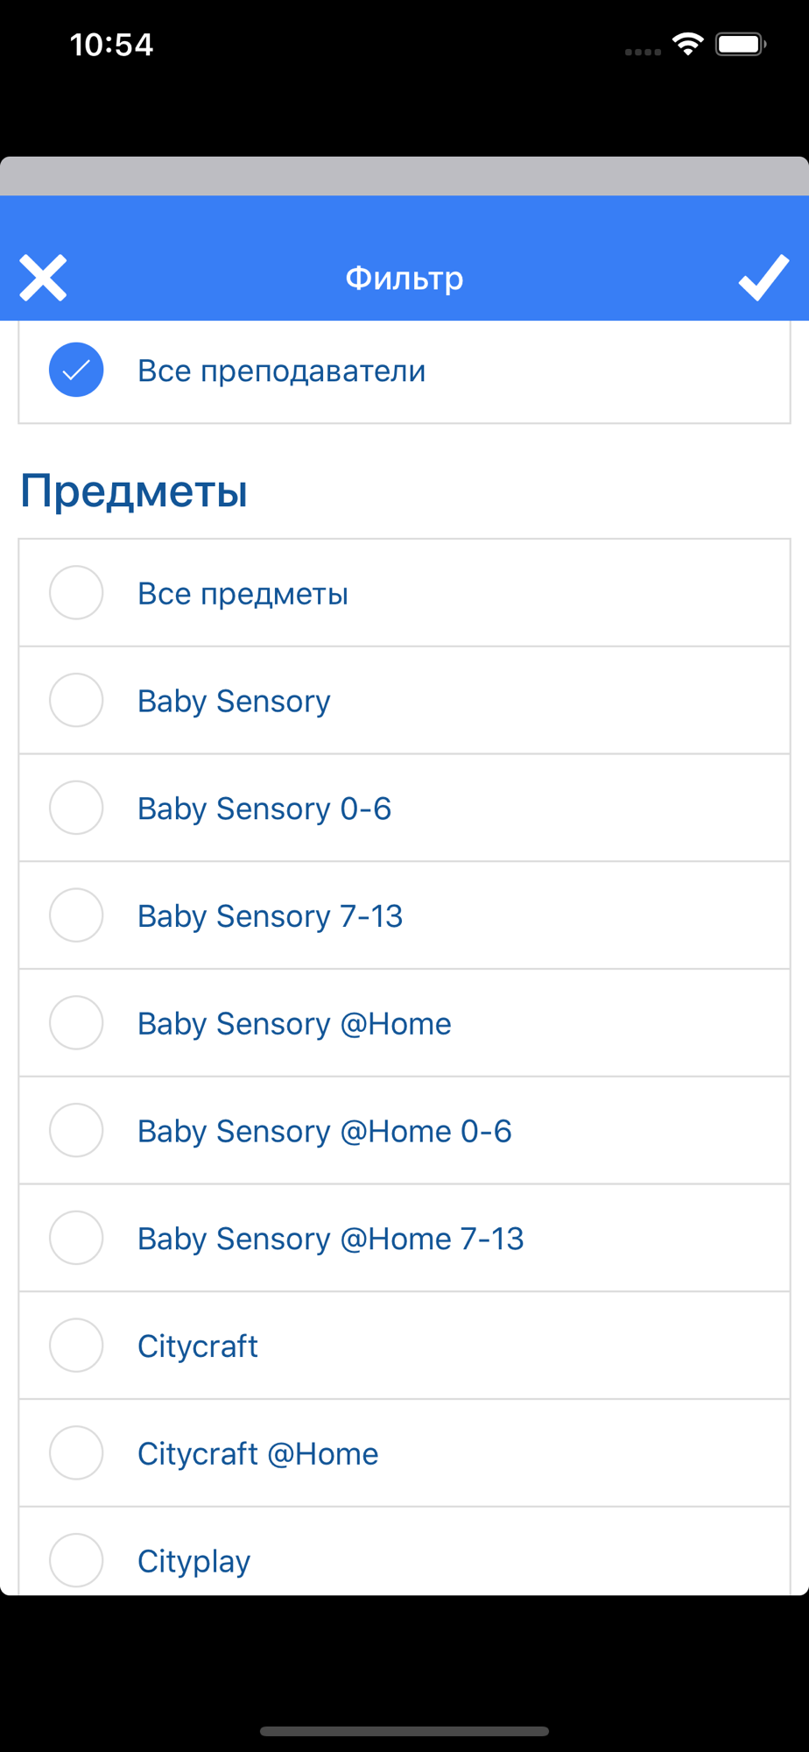Pick the Citycraft @Home subject

click(76, 1453)
